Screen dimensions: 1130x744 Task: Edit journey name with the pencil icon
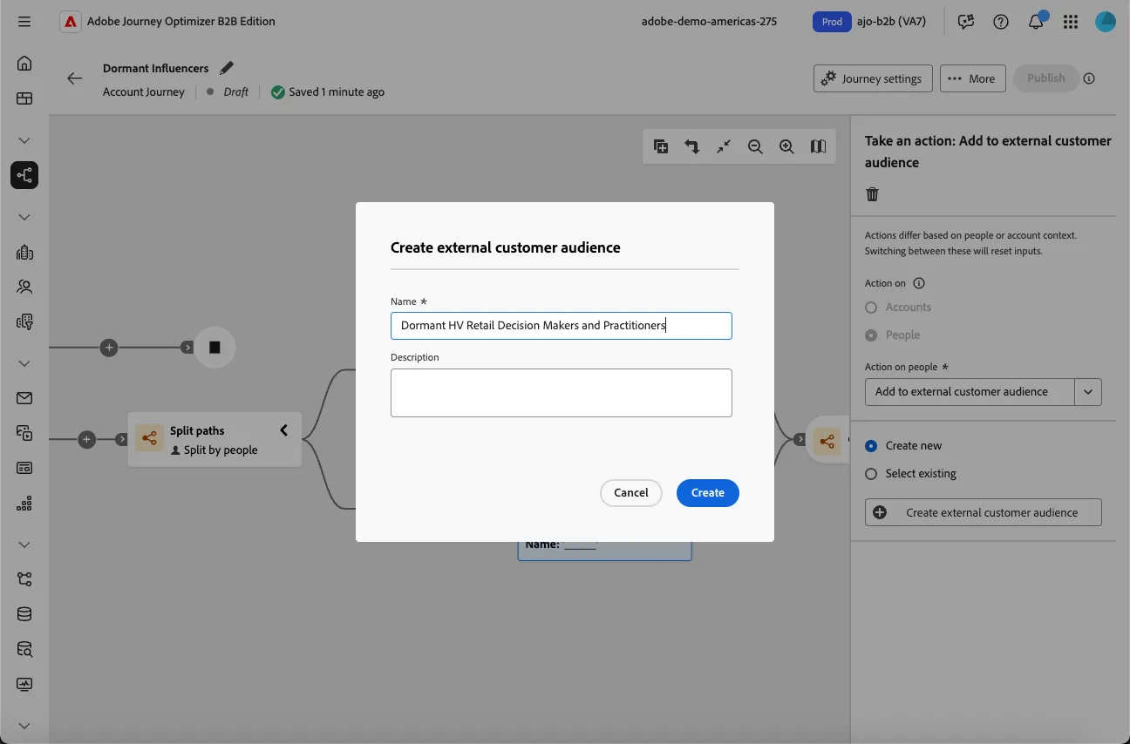pos(227,68)
